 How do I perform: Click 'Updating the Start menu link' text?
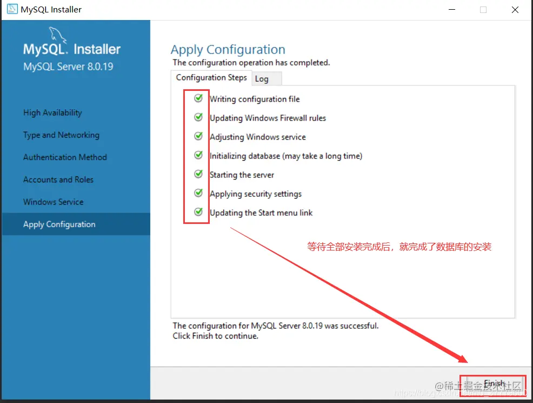[x=261, y=213]
